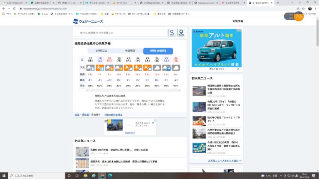
Task: Reload the page using the refresh icon
Action: click(x=15, y=8)
